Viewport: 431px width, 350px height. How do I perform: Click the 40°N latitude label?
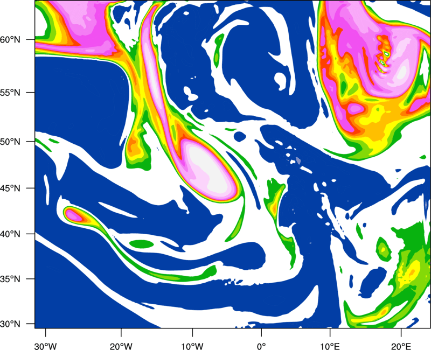pos(10,234)
